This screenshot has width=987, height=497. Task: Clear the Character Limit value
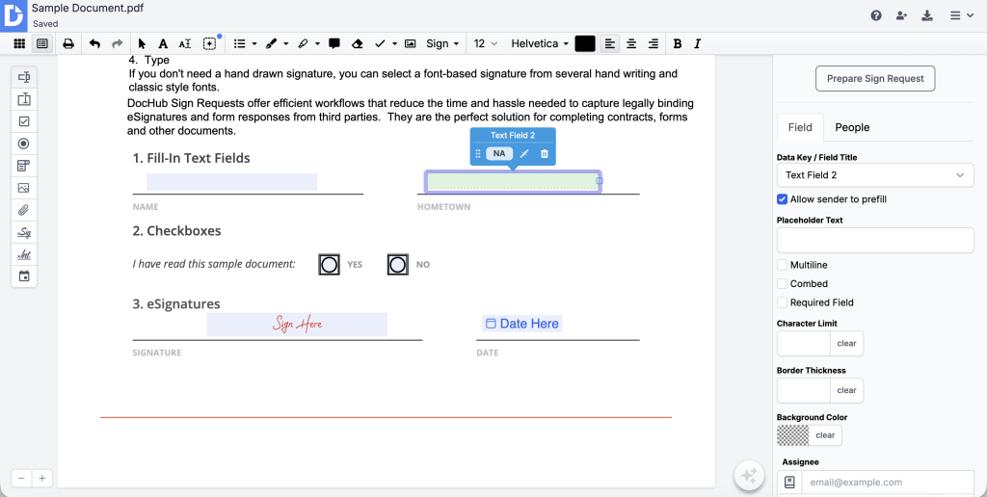tap(846, 344)
